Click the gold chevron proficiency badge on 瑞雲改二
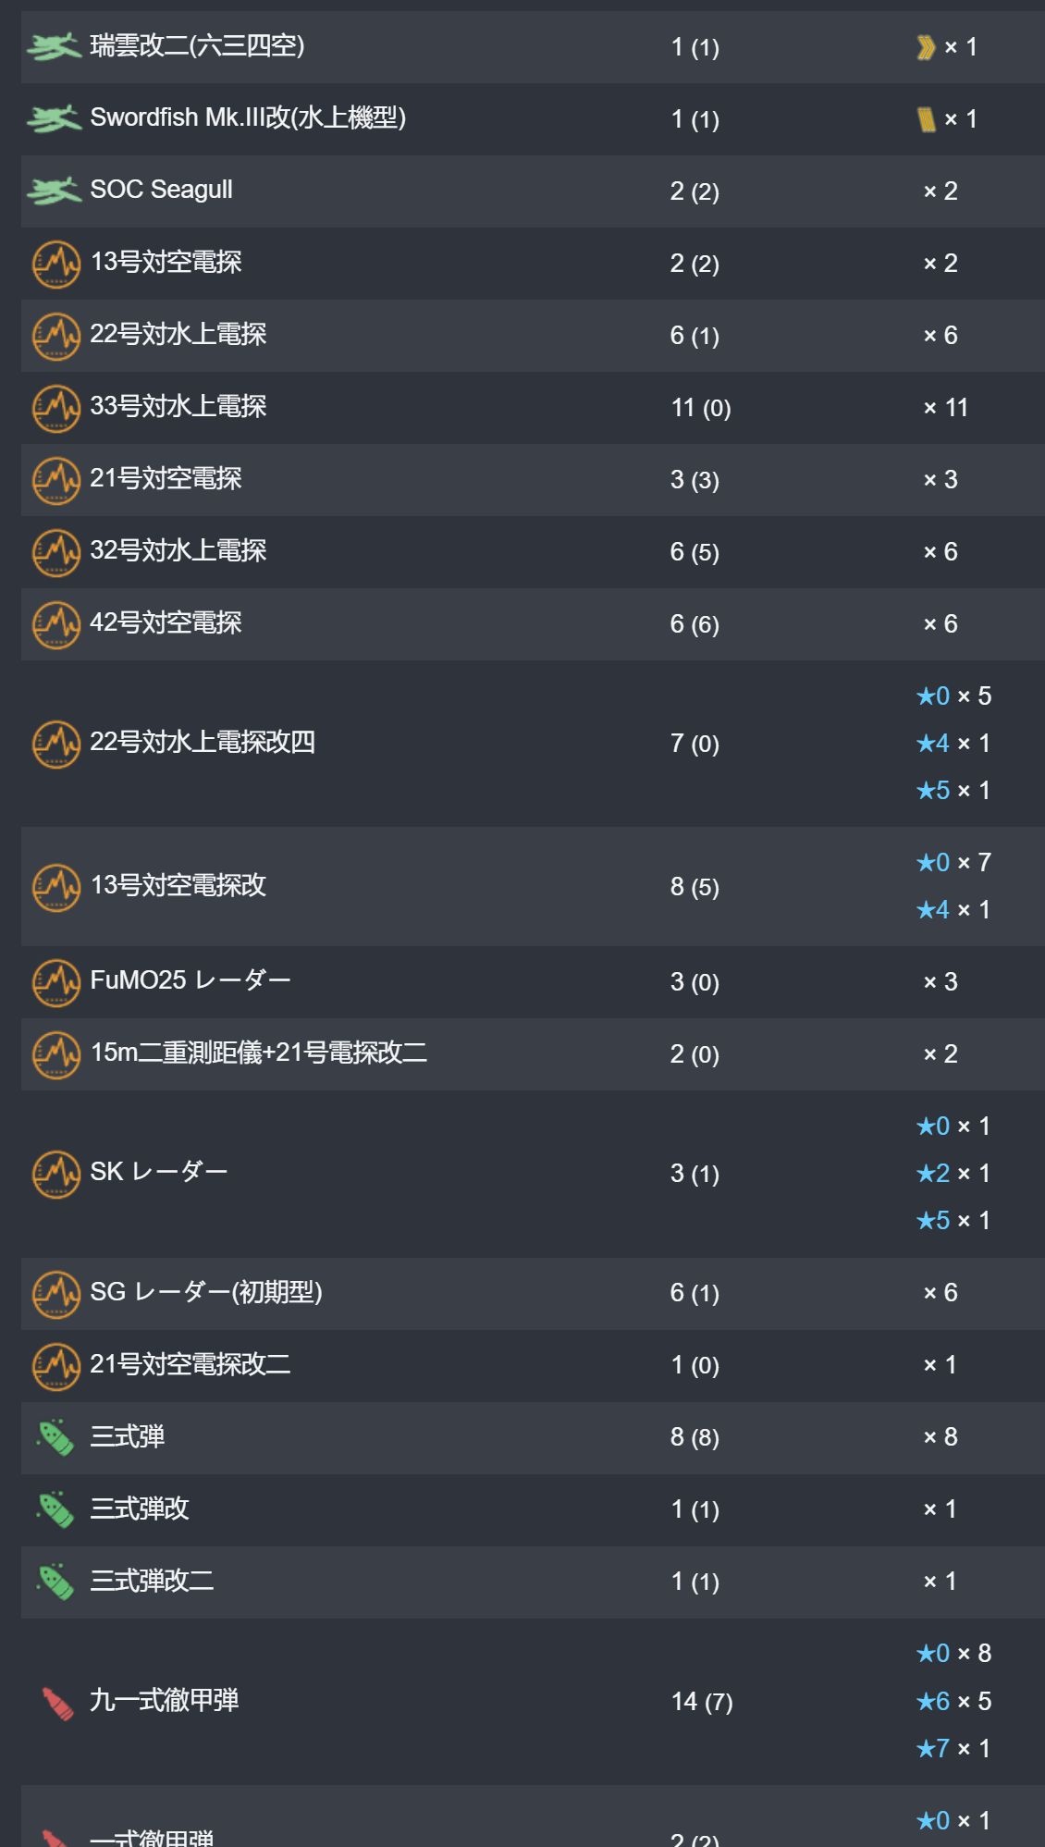Screen dimensions: 1045x1847 (926, 46)
